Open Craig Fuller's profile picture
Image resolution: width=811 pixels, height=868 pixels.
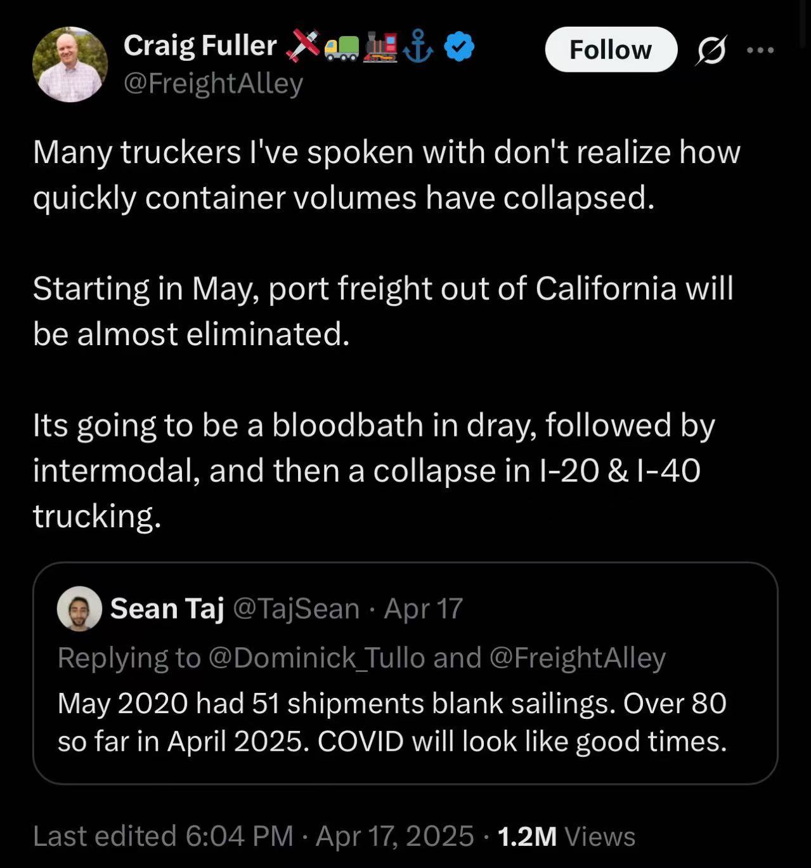click(70, 64)
